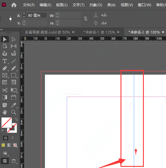Open 编辑(E) menu
This screenshot has width=166, height=168.
pyautogui.click(x=45, y=5)
